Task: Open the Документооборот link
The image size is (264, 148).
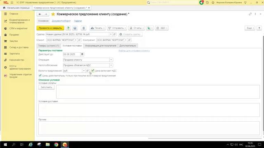Action: tap(61, 21)
